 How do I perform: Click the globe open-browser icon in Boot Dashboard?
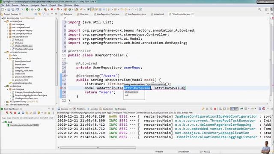tap(19, 113)
